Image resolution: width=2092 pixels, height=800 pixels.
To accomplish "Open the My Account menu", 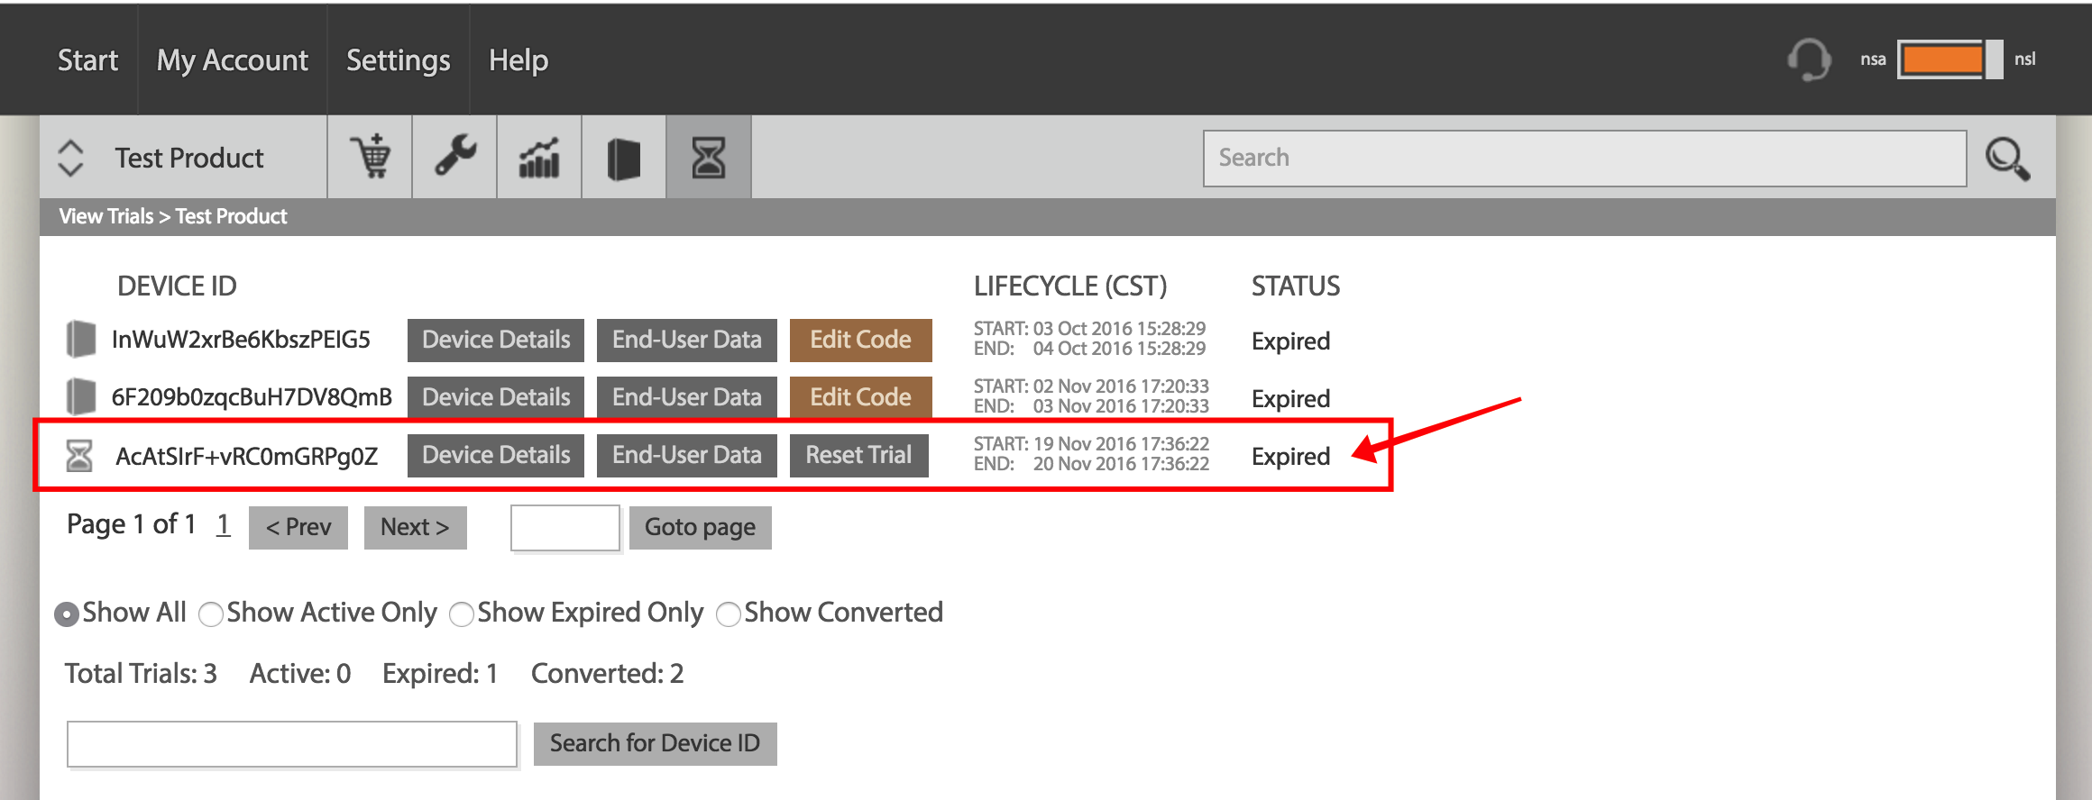I will (x=232, y=59).
